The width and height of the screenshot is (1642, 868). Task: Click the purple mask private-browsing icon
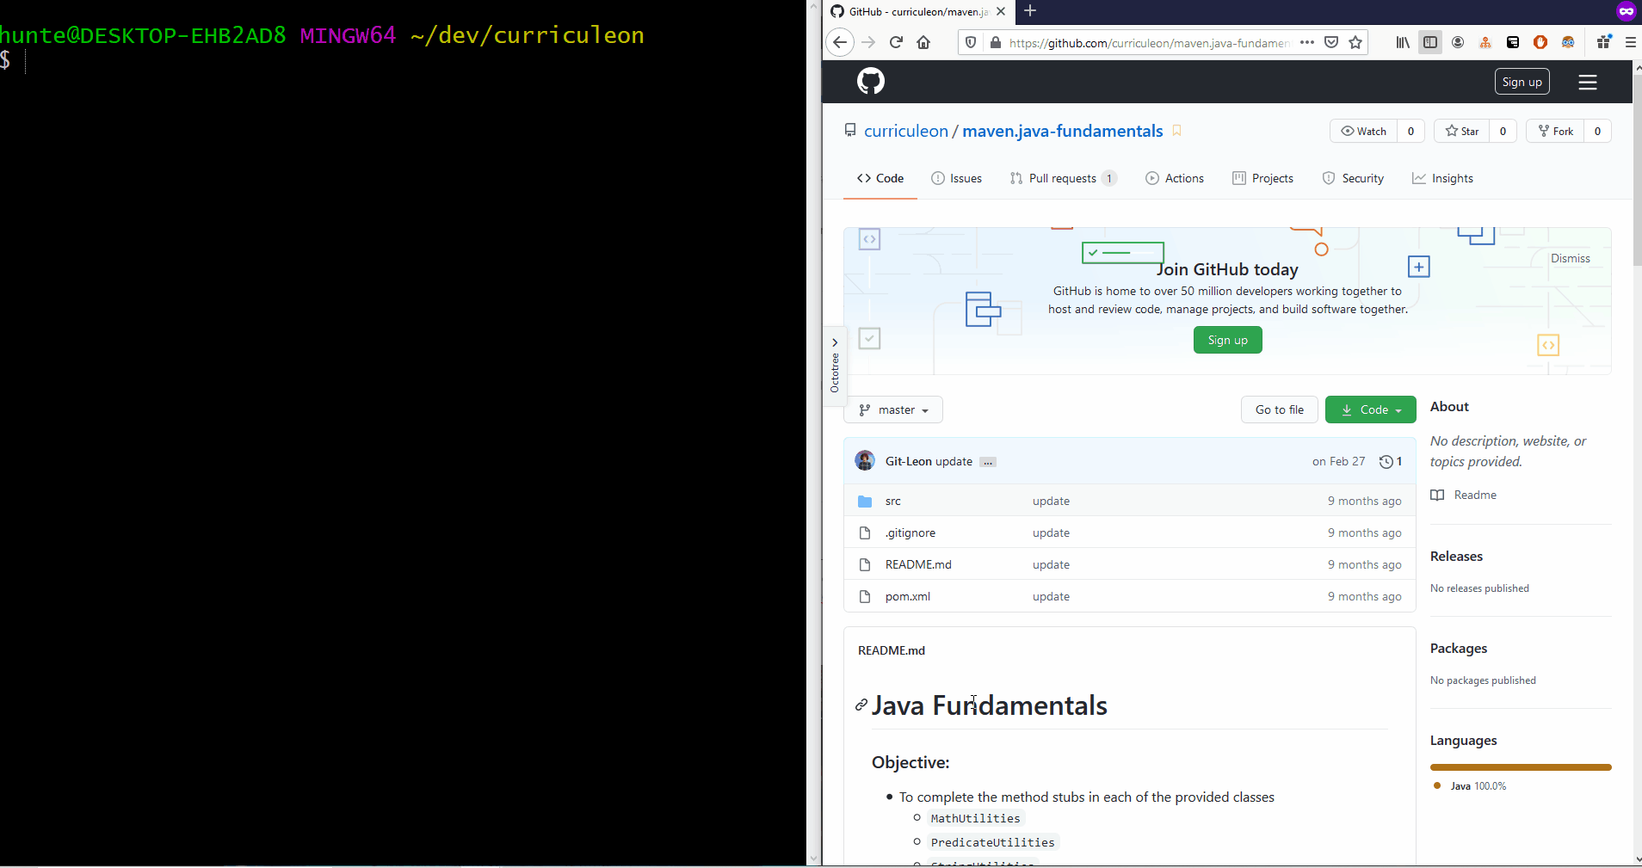coord(1627,11)
